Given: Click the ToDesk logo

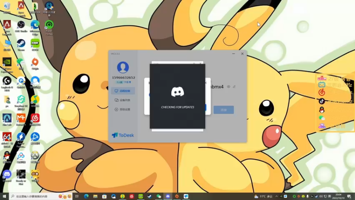Looking at the screenshot, I should 123,135.
